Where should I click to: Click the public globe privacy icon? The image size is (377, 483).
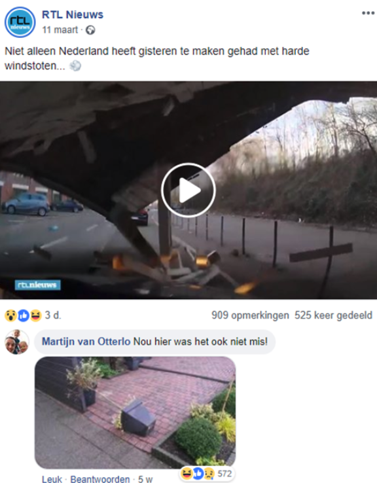pos(90,30)
